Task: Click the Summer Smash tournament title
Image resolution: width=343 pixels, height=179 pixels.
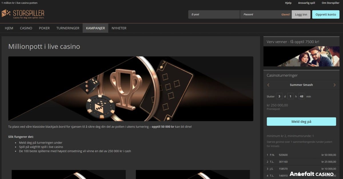Action: 301,85
